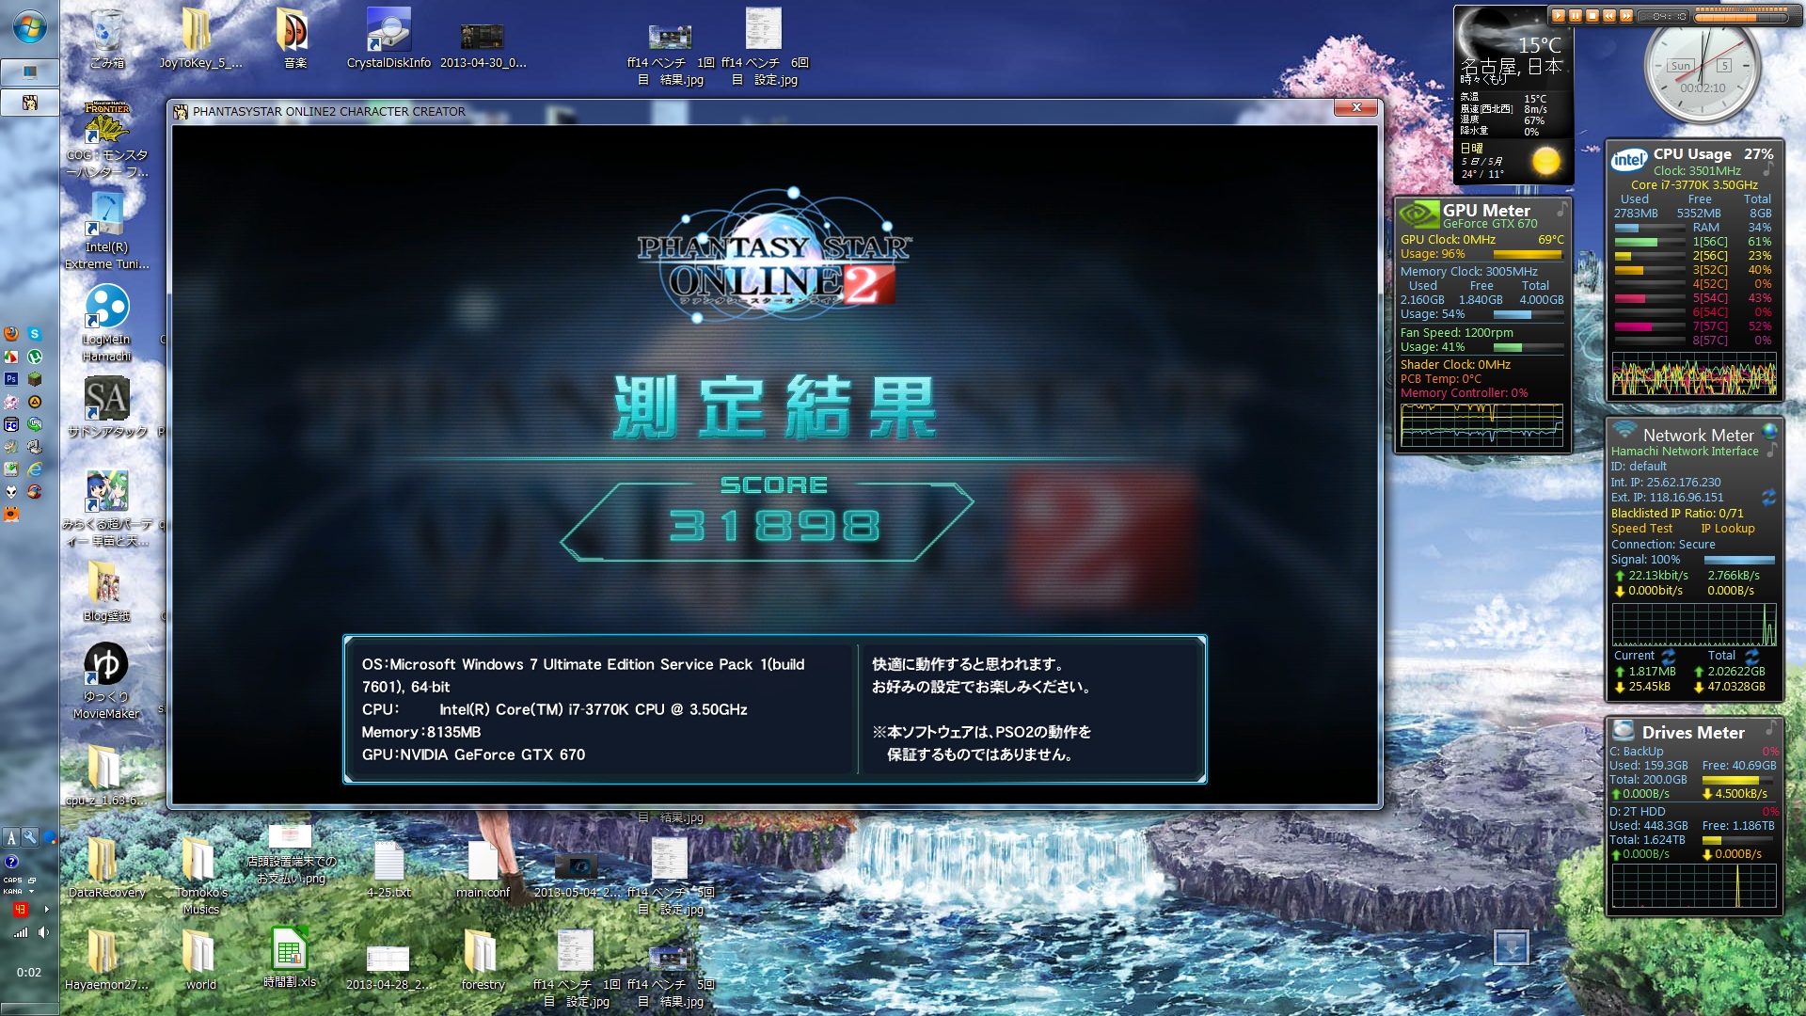
Task: Refresh external IP in Network Meter
Action: click(x=1768, y=497)
